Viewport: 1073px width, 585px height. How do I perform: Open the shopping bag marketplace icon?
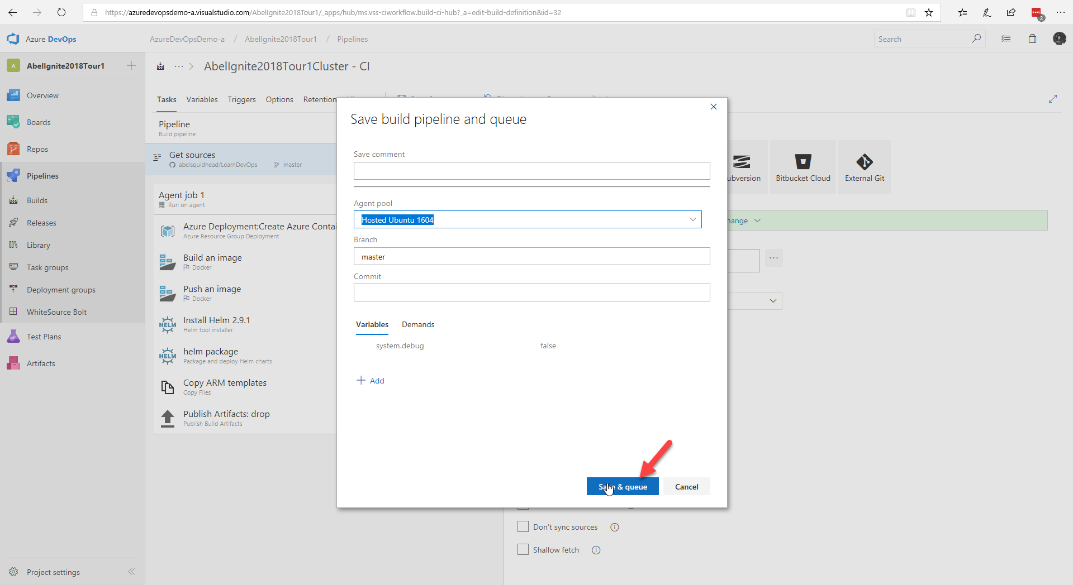pyautogui.click(x=1032, y=39)
